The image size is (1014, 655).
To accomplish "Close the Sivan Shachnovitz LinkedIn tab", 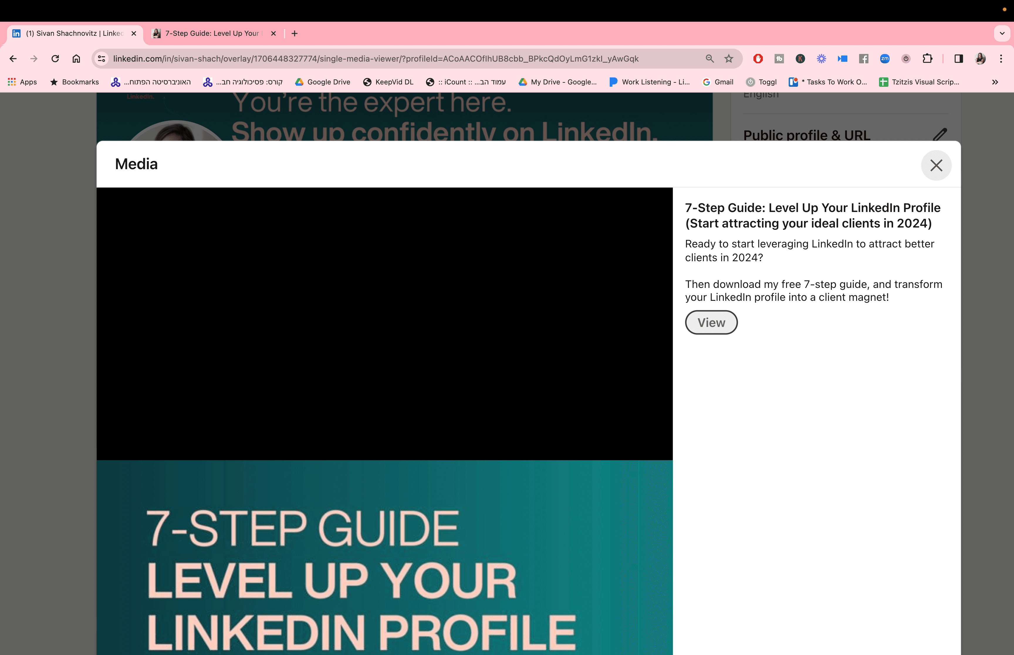I will [x=133, y=33].
